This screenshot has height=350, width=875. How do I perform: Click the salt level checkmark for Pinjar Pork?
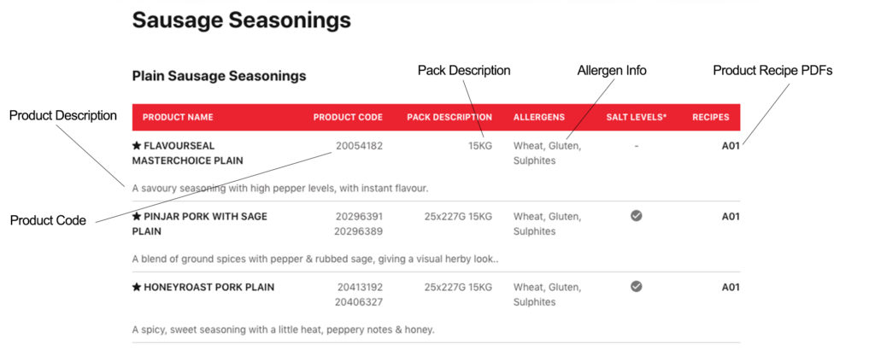[636, 216]
